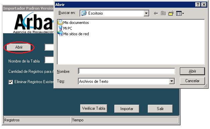Expand the Tipo file type dropdown arrow
Screen dimensions: 210x129
click(x=172, y=81)
